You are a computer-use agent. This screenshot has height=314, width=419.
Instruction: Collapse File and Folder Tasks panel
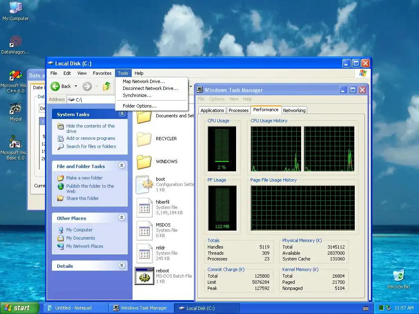(x=122, y=166)
